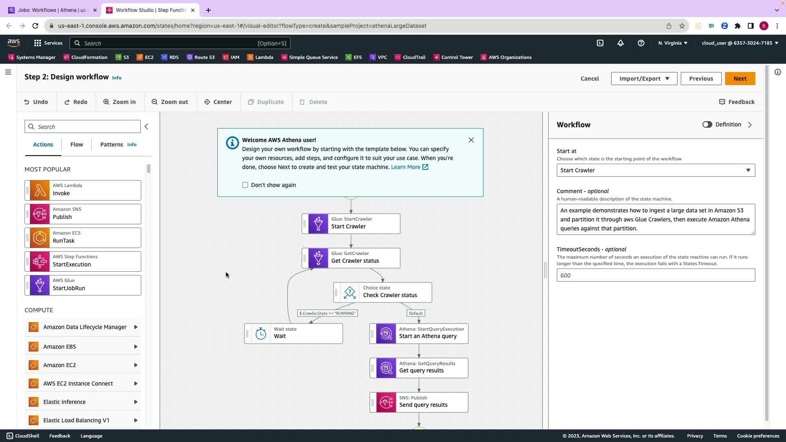Screen dimensions: 786x442
Task: Select the Wait state clock icon
Action: click(261, 334)
